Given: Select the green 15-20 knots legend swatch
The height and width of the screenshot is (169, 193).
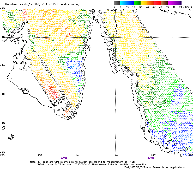Looking at the screenshot, I should [137, 3].
